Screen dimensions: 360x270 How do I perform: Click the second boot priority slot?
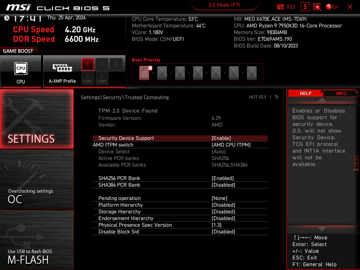(162, 73)
